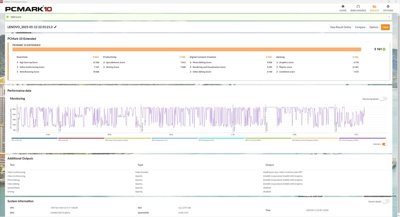Screen dimensions: 400x217
Task: Turn off the Markers toggle
Action: 385,144
